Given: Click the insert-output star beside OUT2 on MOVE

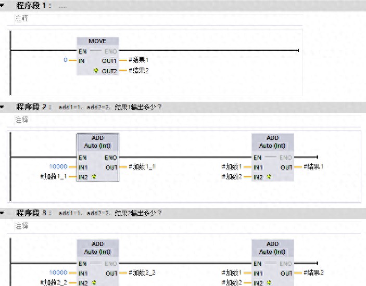Looking at the screenshot, I should point(96,70).
